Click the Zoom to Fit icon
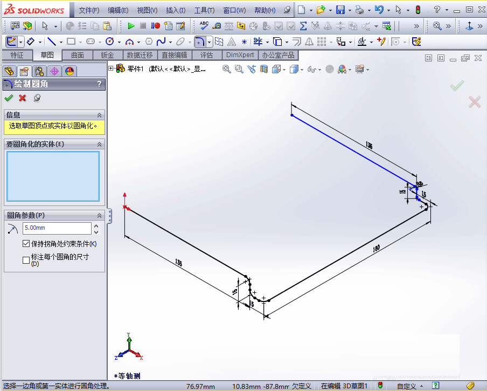The width and height of the screenshot is (487, 391). click(x=226, y=69)
